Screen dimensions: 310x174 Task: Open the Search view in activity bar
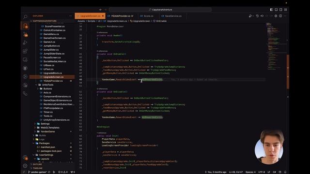click(x=25, y=17)
